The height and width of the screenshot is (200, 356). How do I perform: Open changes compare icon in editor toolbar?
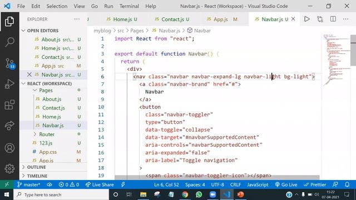tap(320, 19)
